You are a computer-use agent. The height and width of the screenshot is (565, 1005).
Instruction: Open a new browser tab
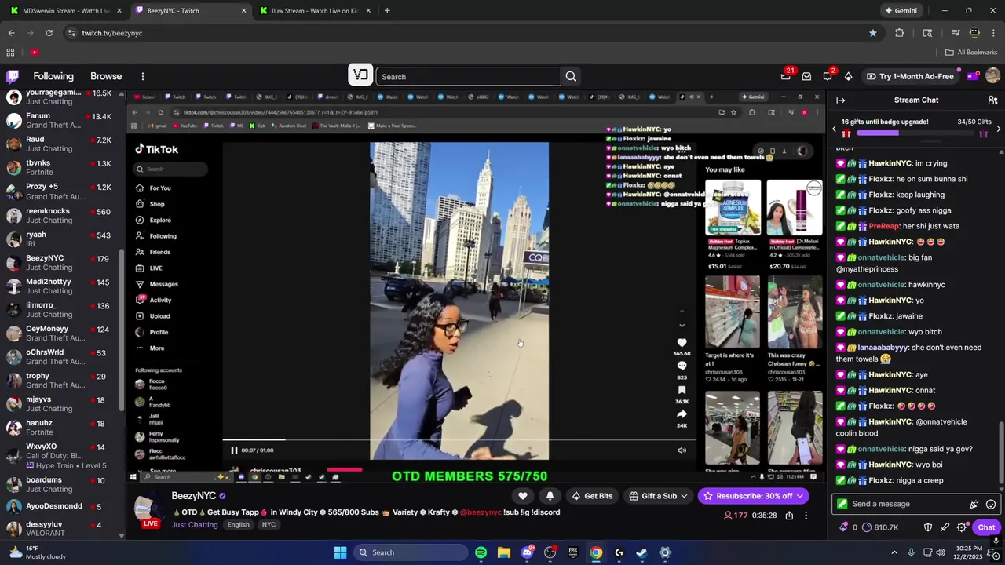(386, 11)
